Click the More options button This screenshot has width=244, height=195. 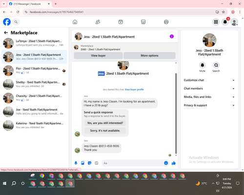point(149,56)
